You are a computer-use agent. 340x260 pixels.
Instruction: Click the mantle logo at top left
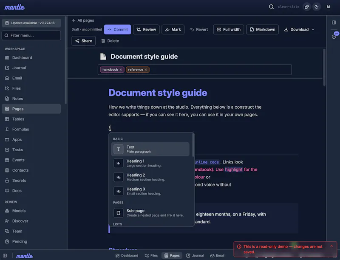pyautogui.click(x=14, y=7)
